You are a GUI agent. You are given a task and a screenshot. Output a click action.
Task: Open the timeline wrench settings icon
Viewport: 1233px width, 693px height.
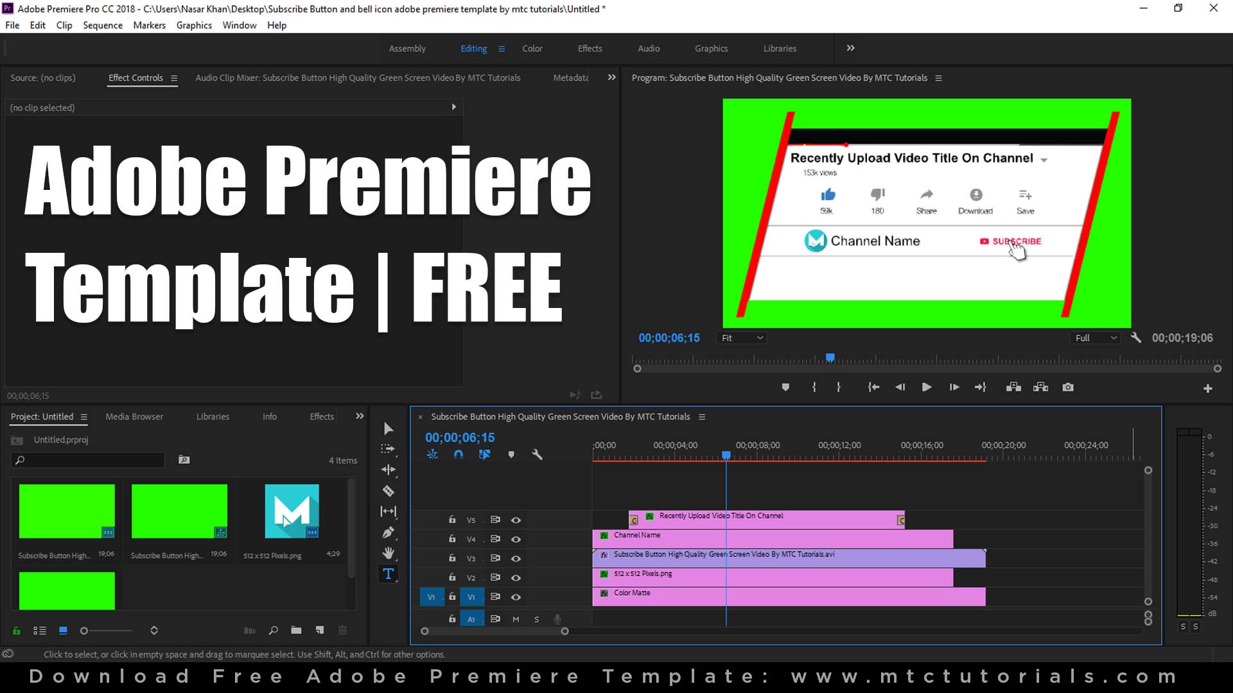pyautogui.click(x=538, y=454)
